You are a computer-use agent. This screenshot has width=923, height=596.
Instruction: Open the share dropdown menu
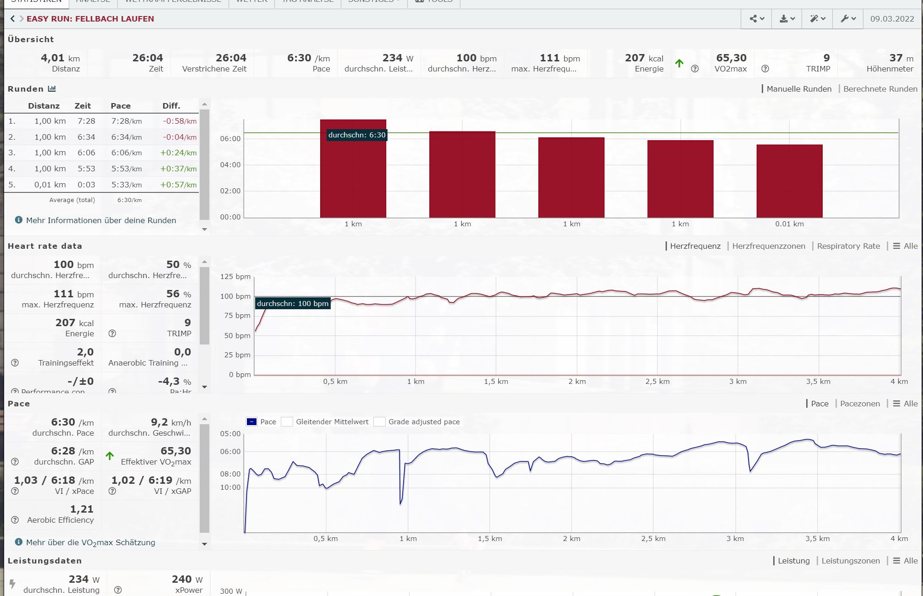tap(756, 19)
